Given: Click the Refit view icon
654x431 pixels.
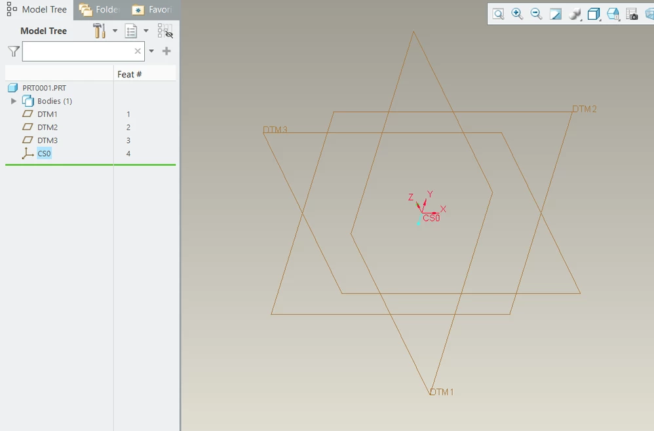Looking at the screenshot, I should tap(498, 14).
